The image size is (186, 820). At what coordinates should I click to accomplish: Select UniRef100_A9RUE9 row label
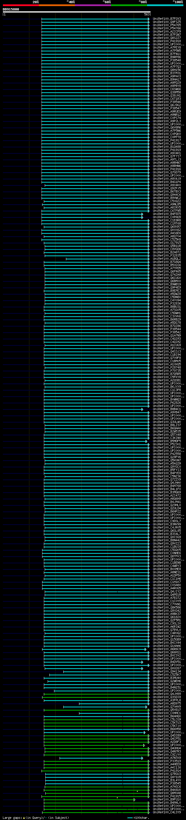click(167, 112)
